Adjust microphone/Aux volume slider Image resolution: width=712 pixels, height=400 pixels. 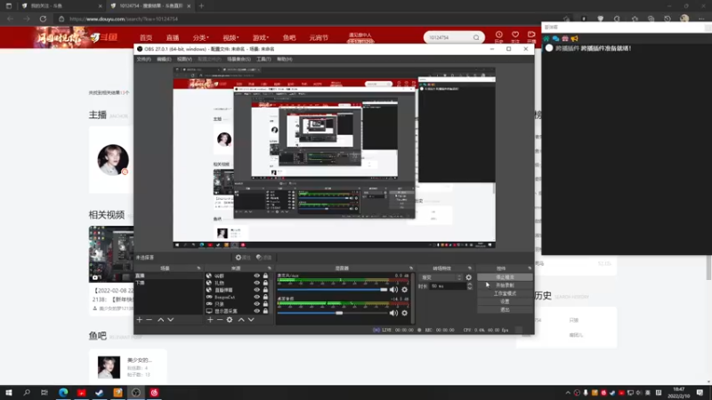pyautogui.click(x=333, y=290)
